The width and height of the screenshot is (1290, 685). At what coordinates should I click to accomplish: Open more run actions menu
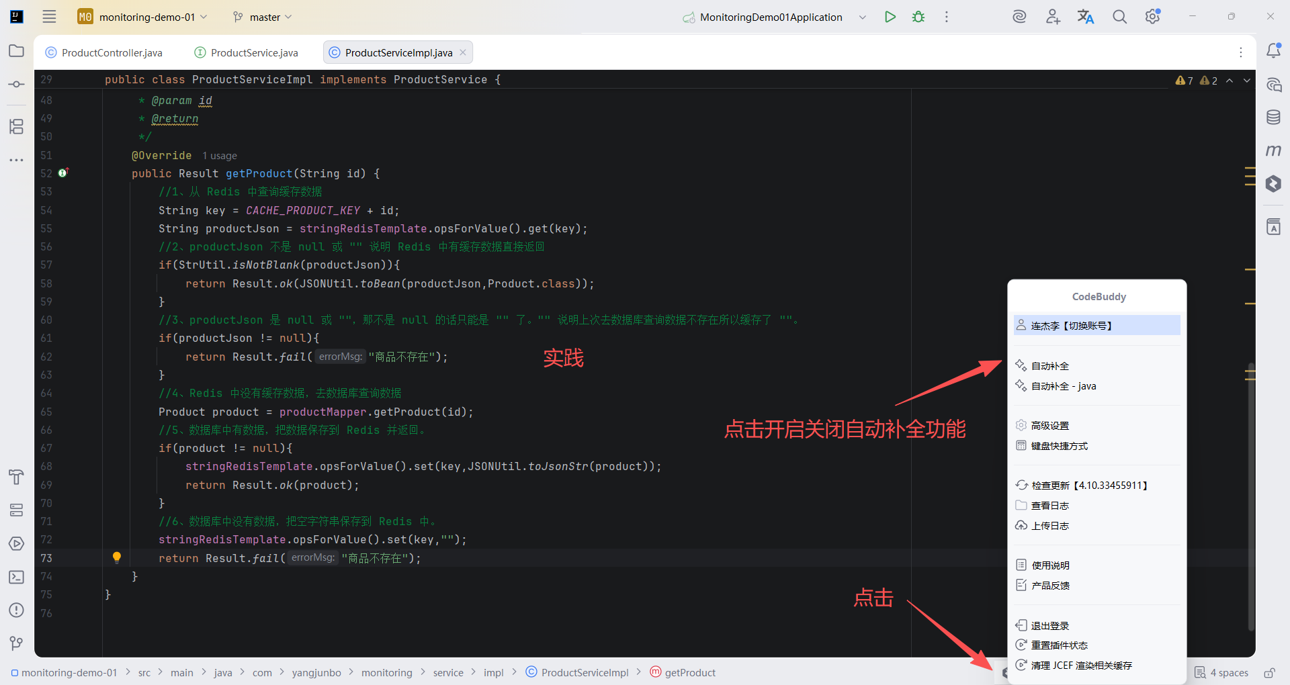[947, 17]
